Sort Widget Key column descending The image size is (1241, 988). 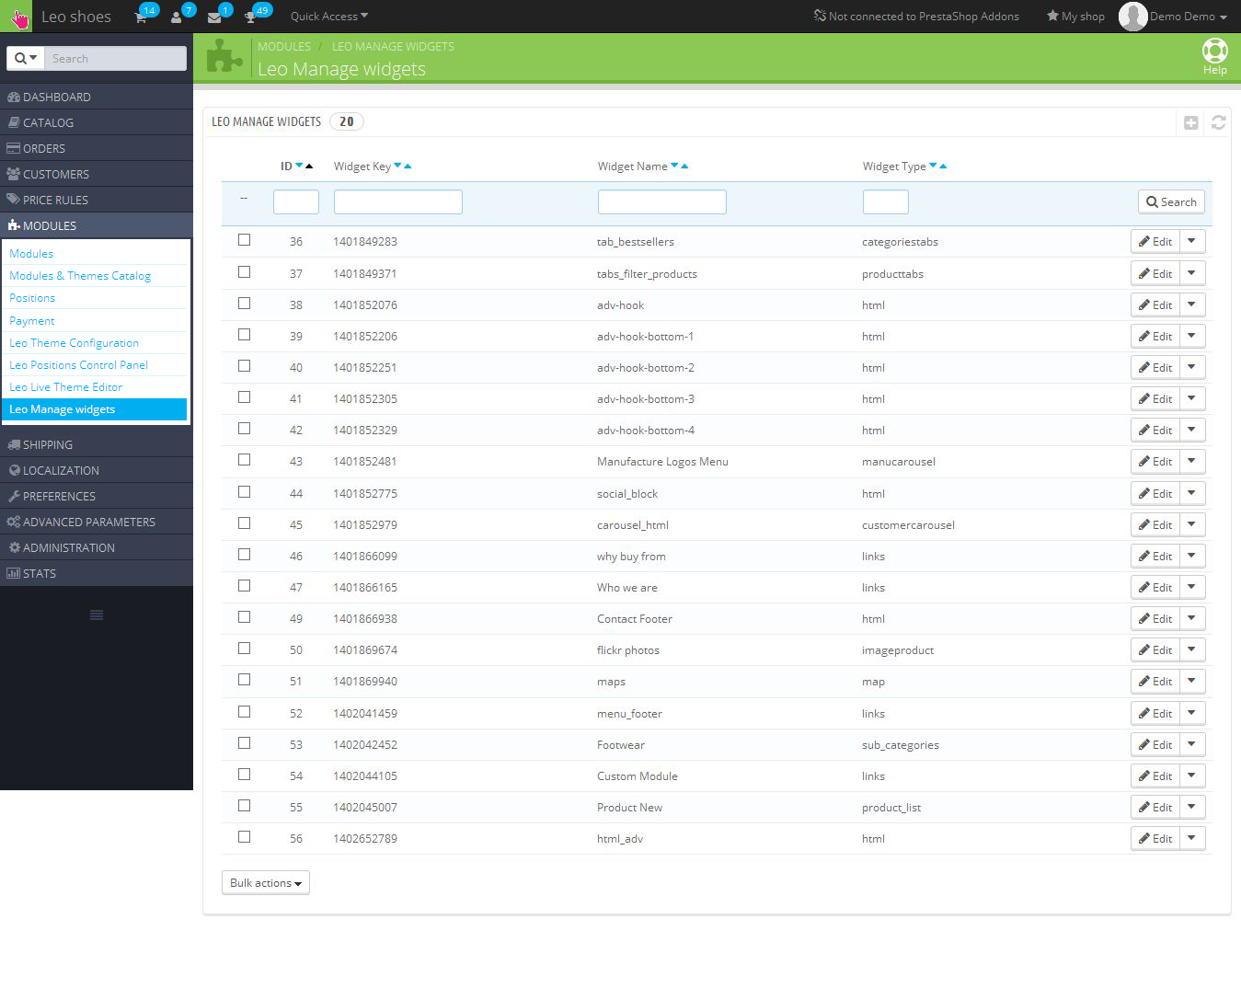(397, 166)
